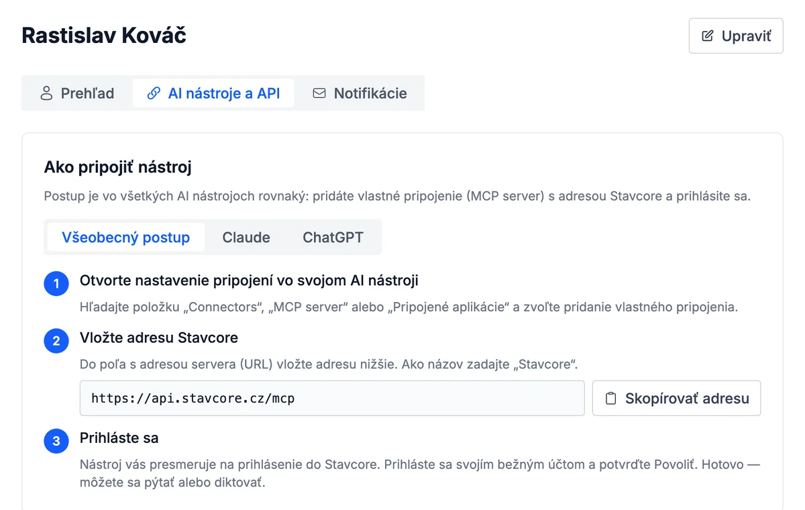Click Skopírovať adresu button

(676, 399)
